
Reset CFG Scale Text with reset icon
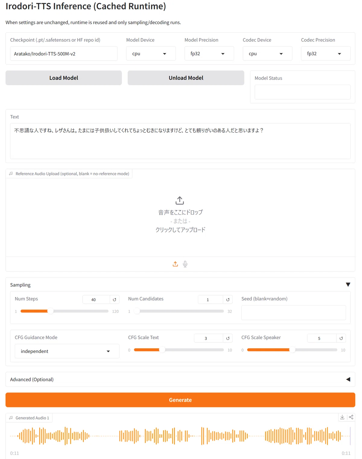point(228,338)
